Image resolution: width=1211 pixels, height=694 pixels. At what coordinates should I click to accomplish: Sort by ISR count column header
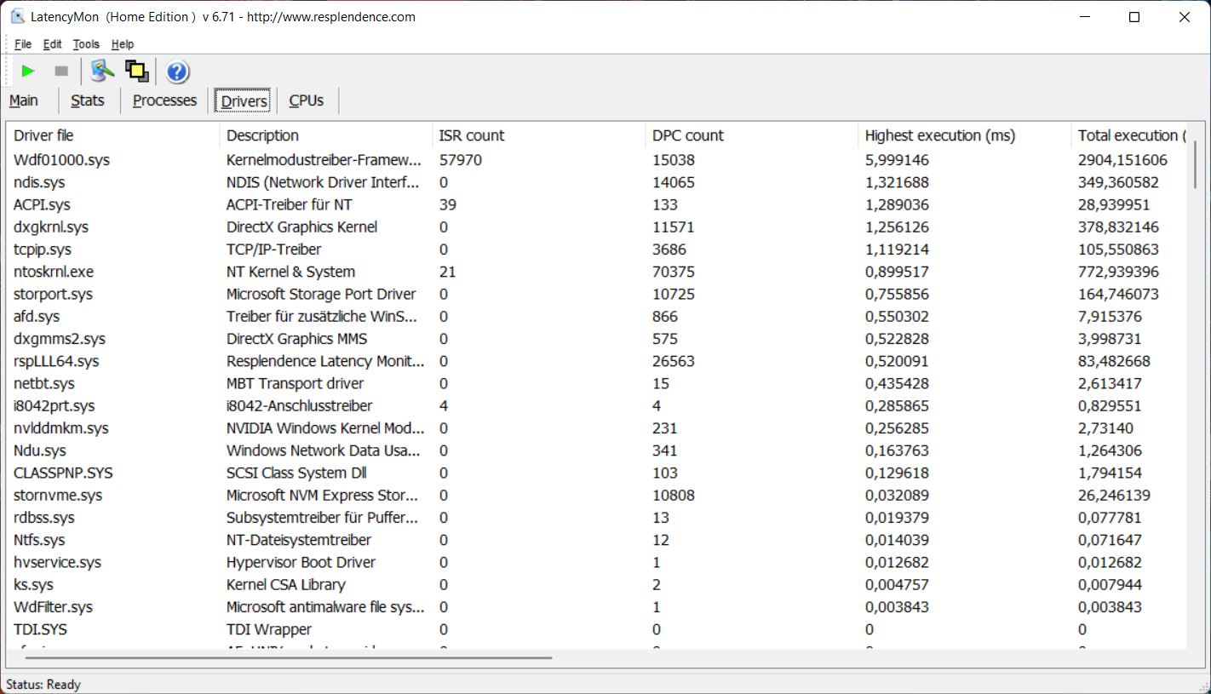tap(539, 135)
